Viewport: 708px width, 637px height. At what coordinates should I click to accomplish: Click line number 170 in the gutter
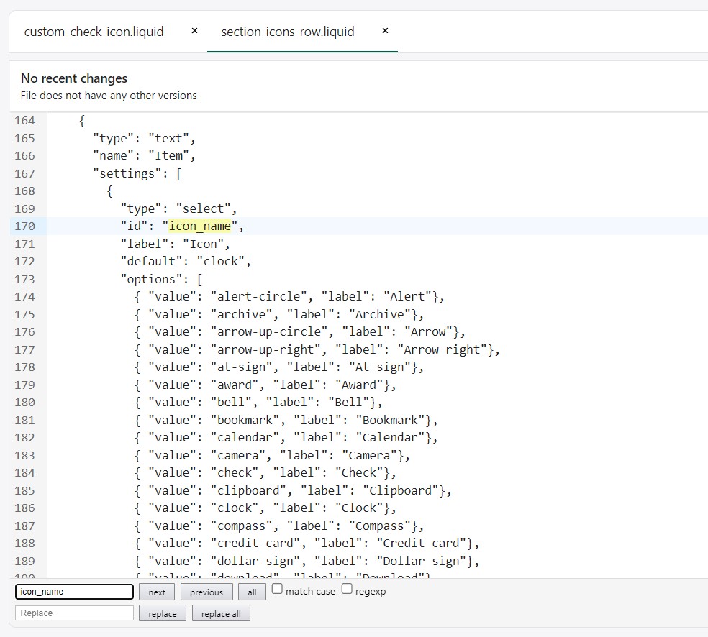click(x=24, y=226)
